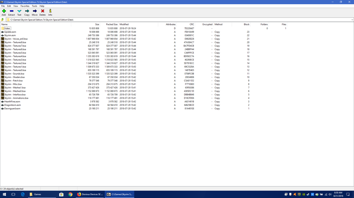Open the Favorites menu
Image resolution: width=354 pixels, height=198 pixels.
[25, 6]
